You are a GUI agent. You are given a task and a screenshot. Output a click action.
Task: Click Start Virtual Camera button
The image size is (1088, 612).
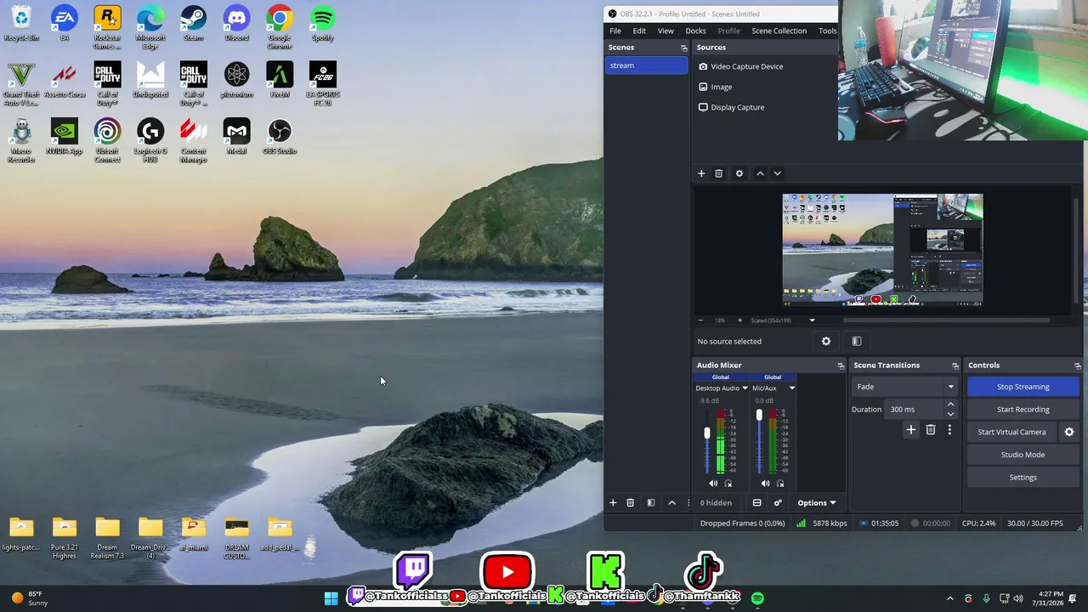click(1011, 432)
